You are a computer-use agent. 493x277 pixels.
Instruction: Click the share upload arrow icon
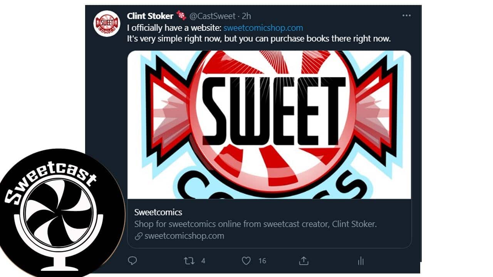[304, 261]
